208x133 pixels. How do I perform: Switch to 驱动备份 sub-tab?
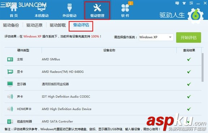[11, 25]
